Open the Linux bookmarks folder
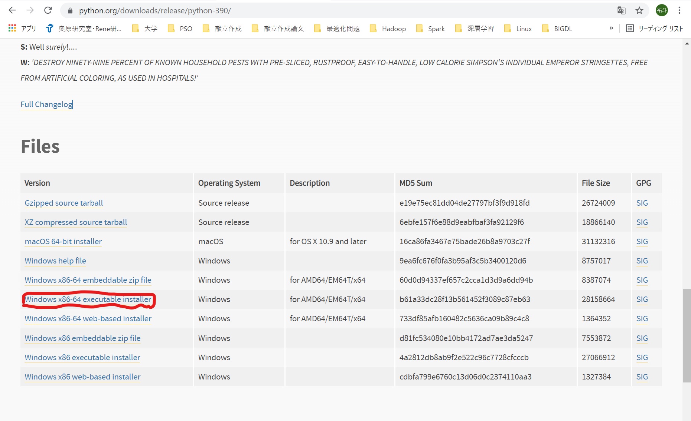Viewport: 691px width, 421px height. 518,29
